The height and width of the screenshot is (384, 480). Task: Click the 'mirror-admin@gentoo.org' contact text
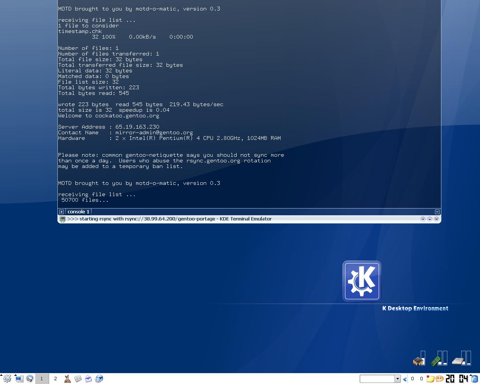coord(154,133)
